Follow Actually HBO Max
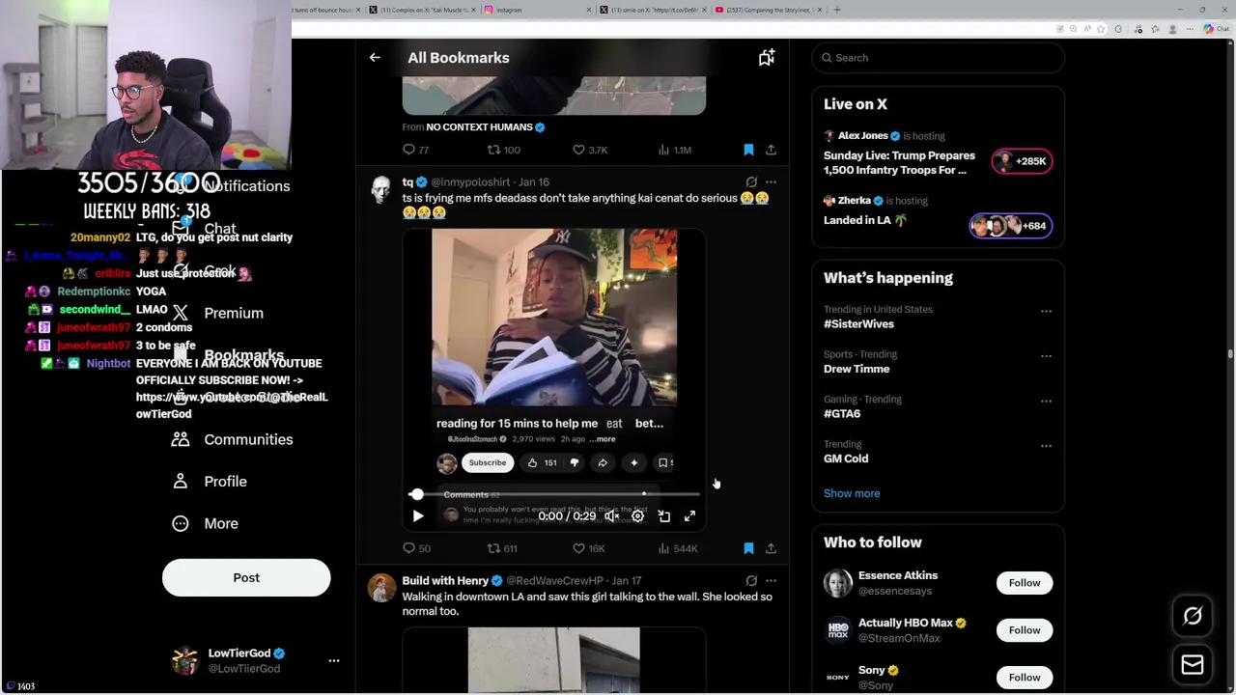 (1025, 630)
